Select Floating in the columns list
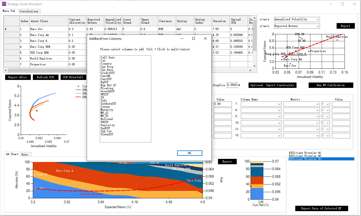The height and width of the screenshot is (216, 361). pos(107,88)
